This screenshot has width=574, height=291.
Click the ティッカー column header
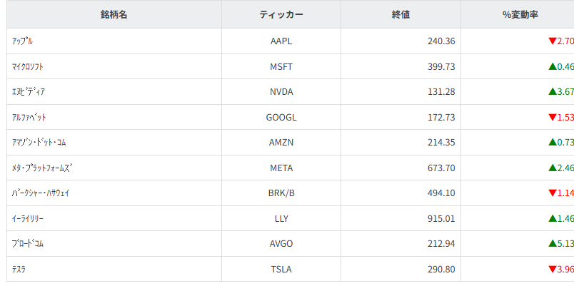pyautogui.click(x=281, y=14)
